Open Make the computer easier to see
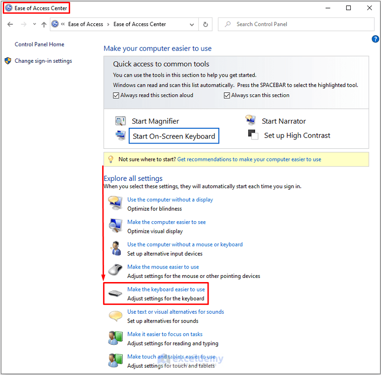This screenshot has height=375, width=381. point(166,222)
